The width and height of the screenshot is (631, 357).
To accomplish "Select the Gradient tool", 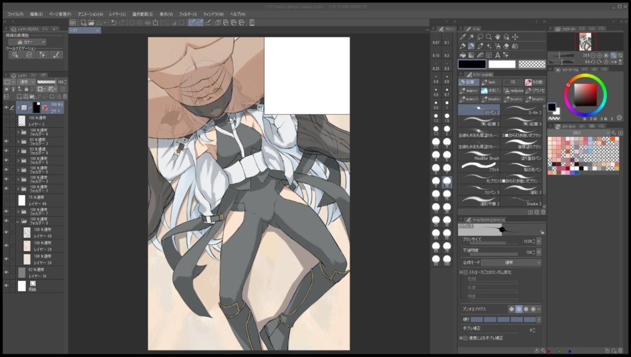I will 471,54.
